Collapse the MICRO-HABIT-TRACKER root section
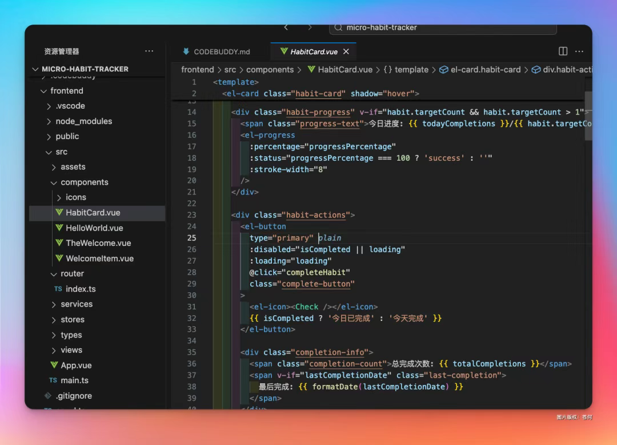Image resolution: width=617 pixels, height=445 pixels. point(85,69)
